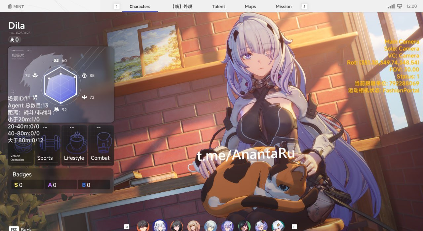Open the Vehicle Operation skill card

(x=21, y=145)
